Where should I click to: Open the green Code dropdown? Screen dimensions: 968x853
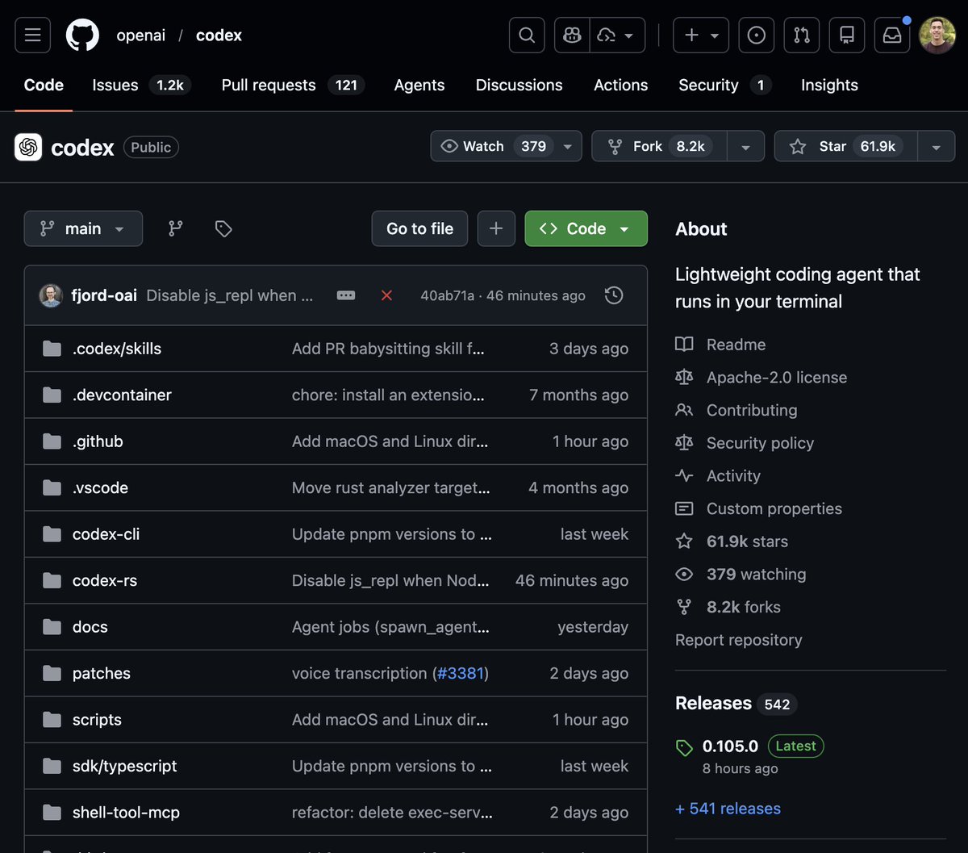coord(586,228)
